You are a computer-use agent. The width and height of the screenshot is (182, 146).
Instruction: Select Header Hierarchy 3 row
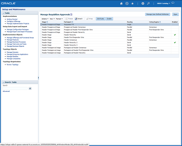tap(109, 45)
